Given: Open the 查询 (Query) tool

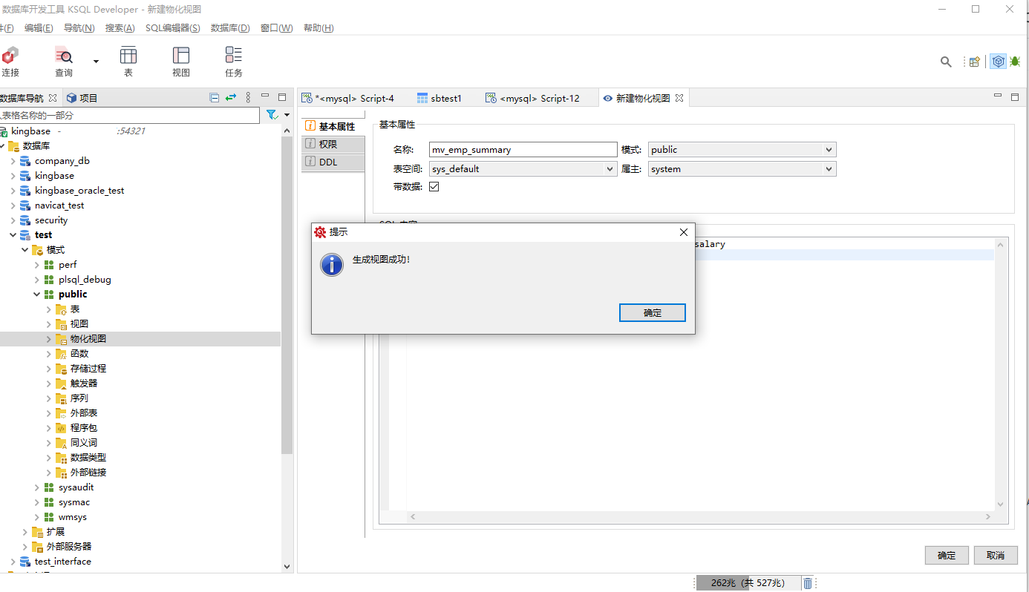Looking at the screenshot, I should pos(65,61).
